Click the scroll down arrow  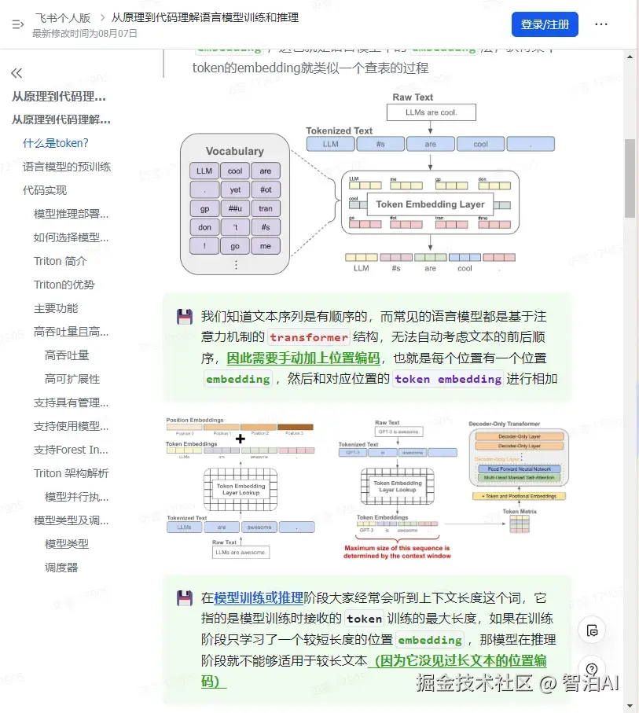(x=630, y=706)
